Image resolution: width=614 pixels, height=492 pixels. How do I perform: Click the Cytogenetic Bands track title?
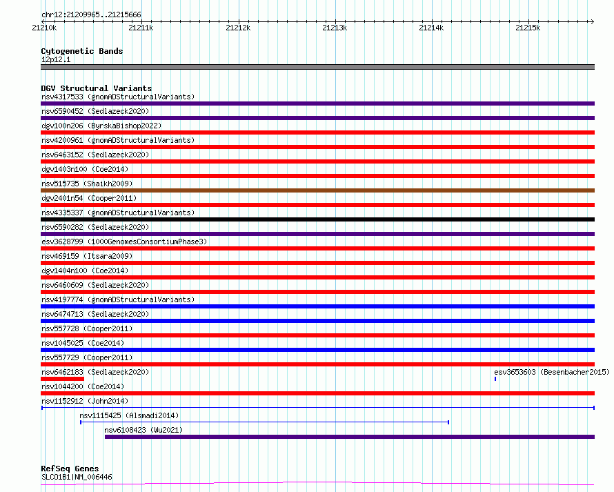coord(82,51)
